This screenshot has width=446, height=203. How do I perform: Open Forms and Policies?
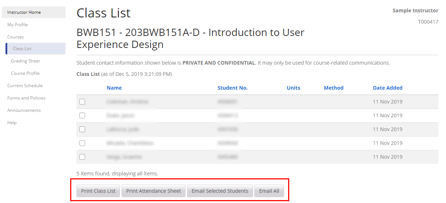(x=26, y=98)
